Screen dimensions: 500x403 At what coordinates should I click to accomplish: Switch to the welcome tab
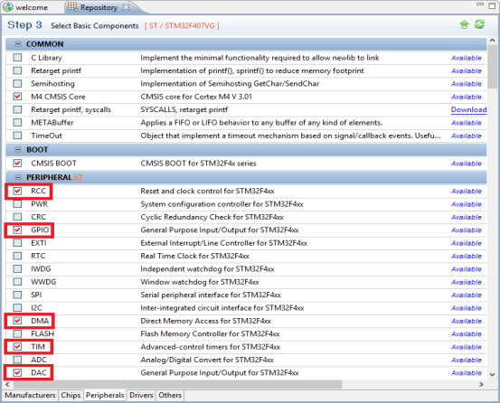click(32, 7)
